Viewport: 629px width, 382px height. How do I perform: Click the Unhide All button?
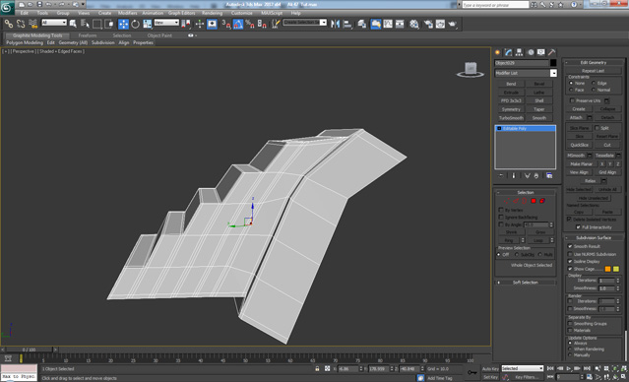607,189
